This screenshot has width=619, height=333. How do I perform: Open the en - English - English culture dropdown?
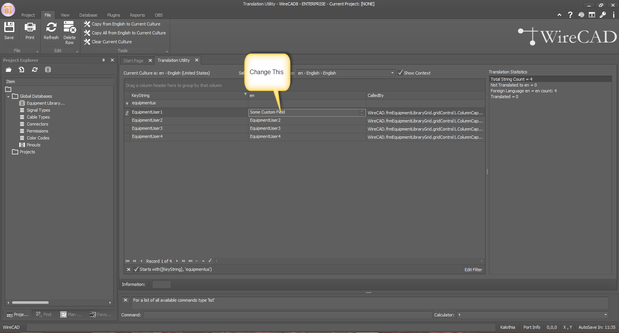[x=392, y=73]
